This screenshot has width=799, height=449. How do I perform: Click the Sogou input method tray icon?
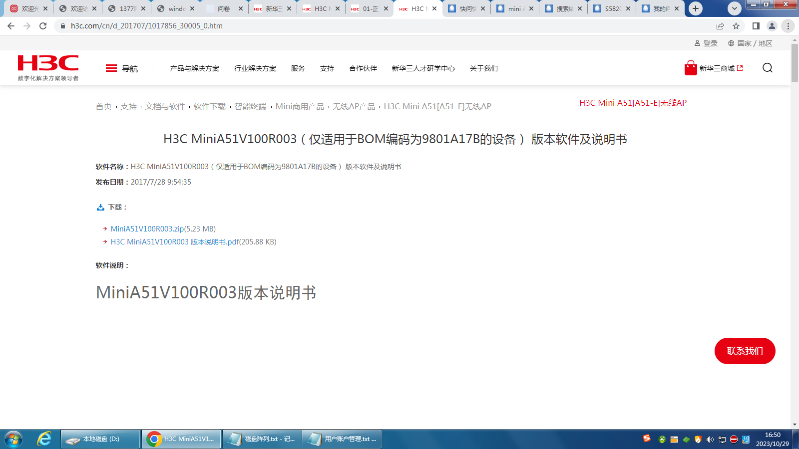pos(647,439)
